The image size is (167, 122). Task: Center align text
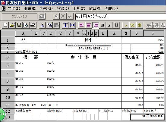[89, 25]
